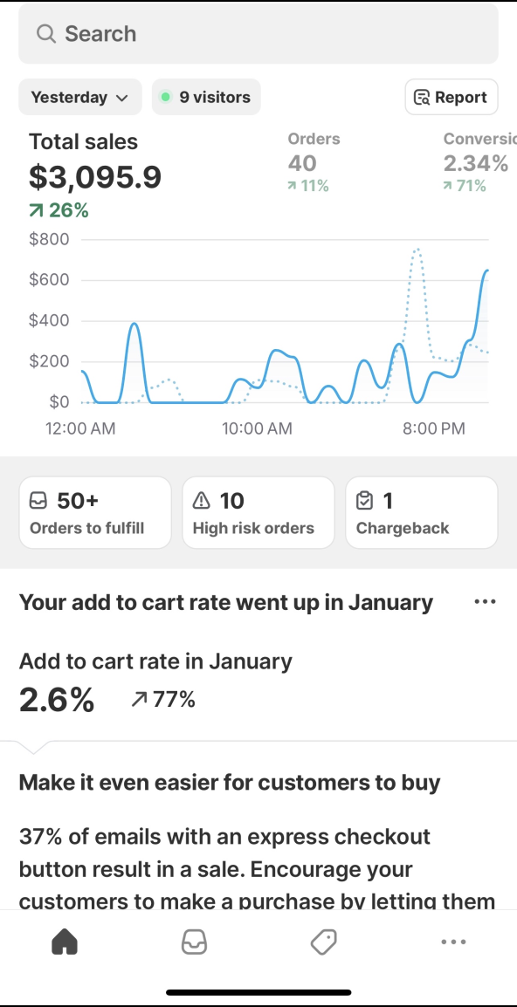Open the Home tab in bottom navigation
Screen dimensions: 517x1007
click(65, 942)
